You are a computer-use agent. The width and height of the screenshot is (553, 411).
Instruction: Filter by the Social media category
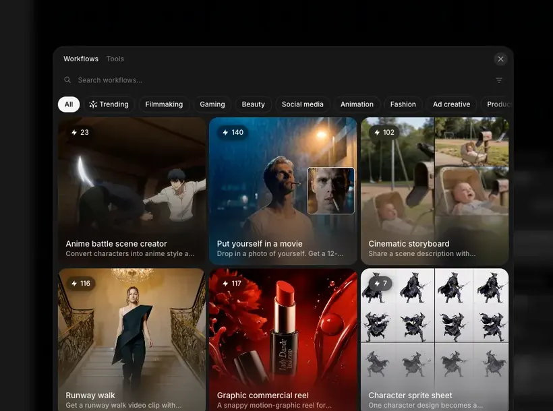click(x=303, y=104)
